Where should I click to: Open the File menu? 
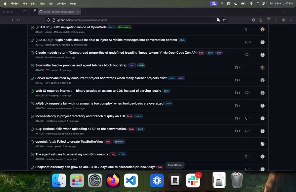[x=25, y=3]
